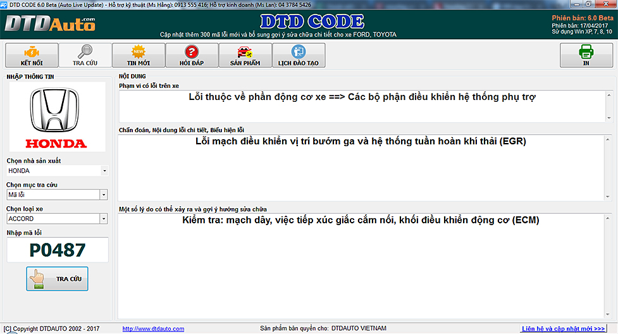Image resolution: width=618 pixels, height=334 pixels.
Task: Open the HỎI ĐÁP question button
Action: (x=192, y=55)
